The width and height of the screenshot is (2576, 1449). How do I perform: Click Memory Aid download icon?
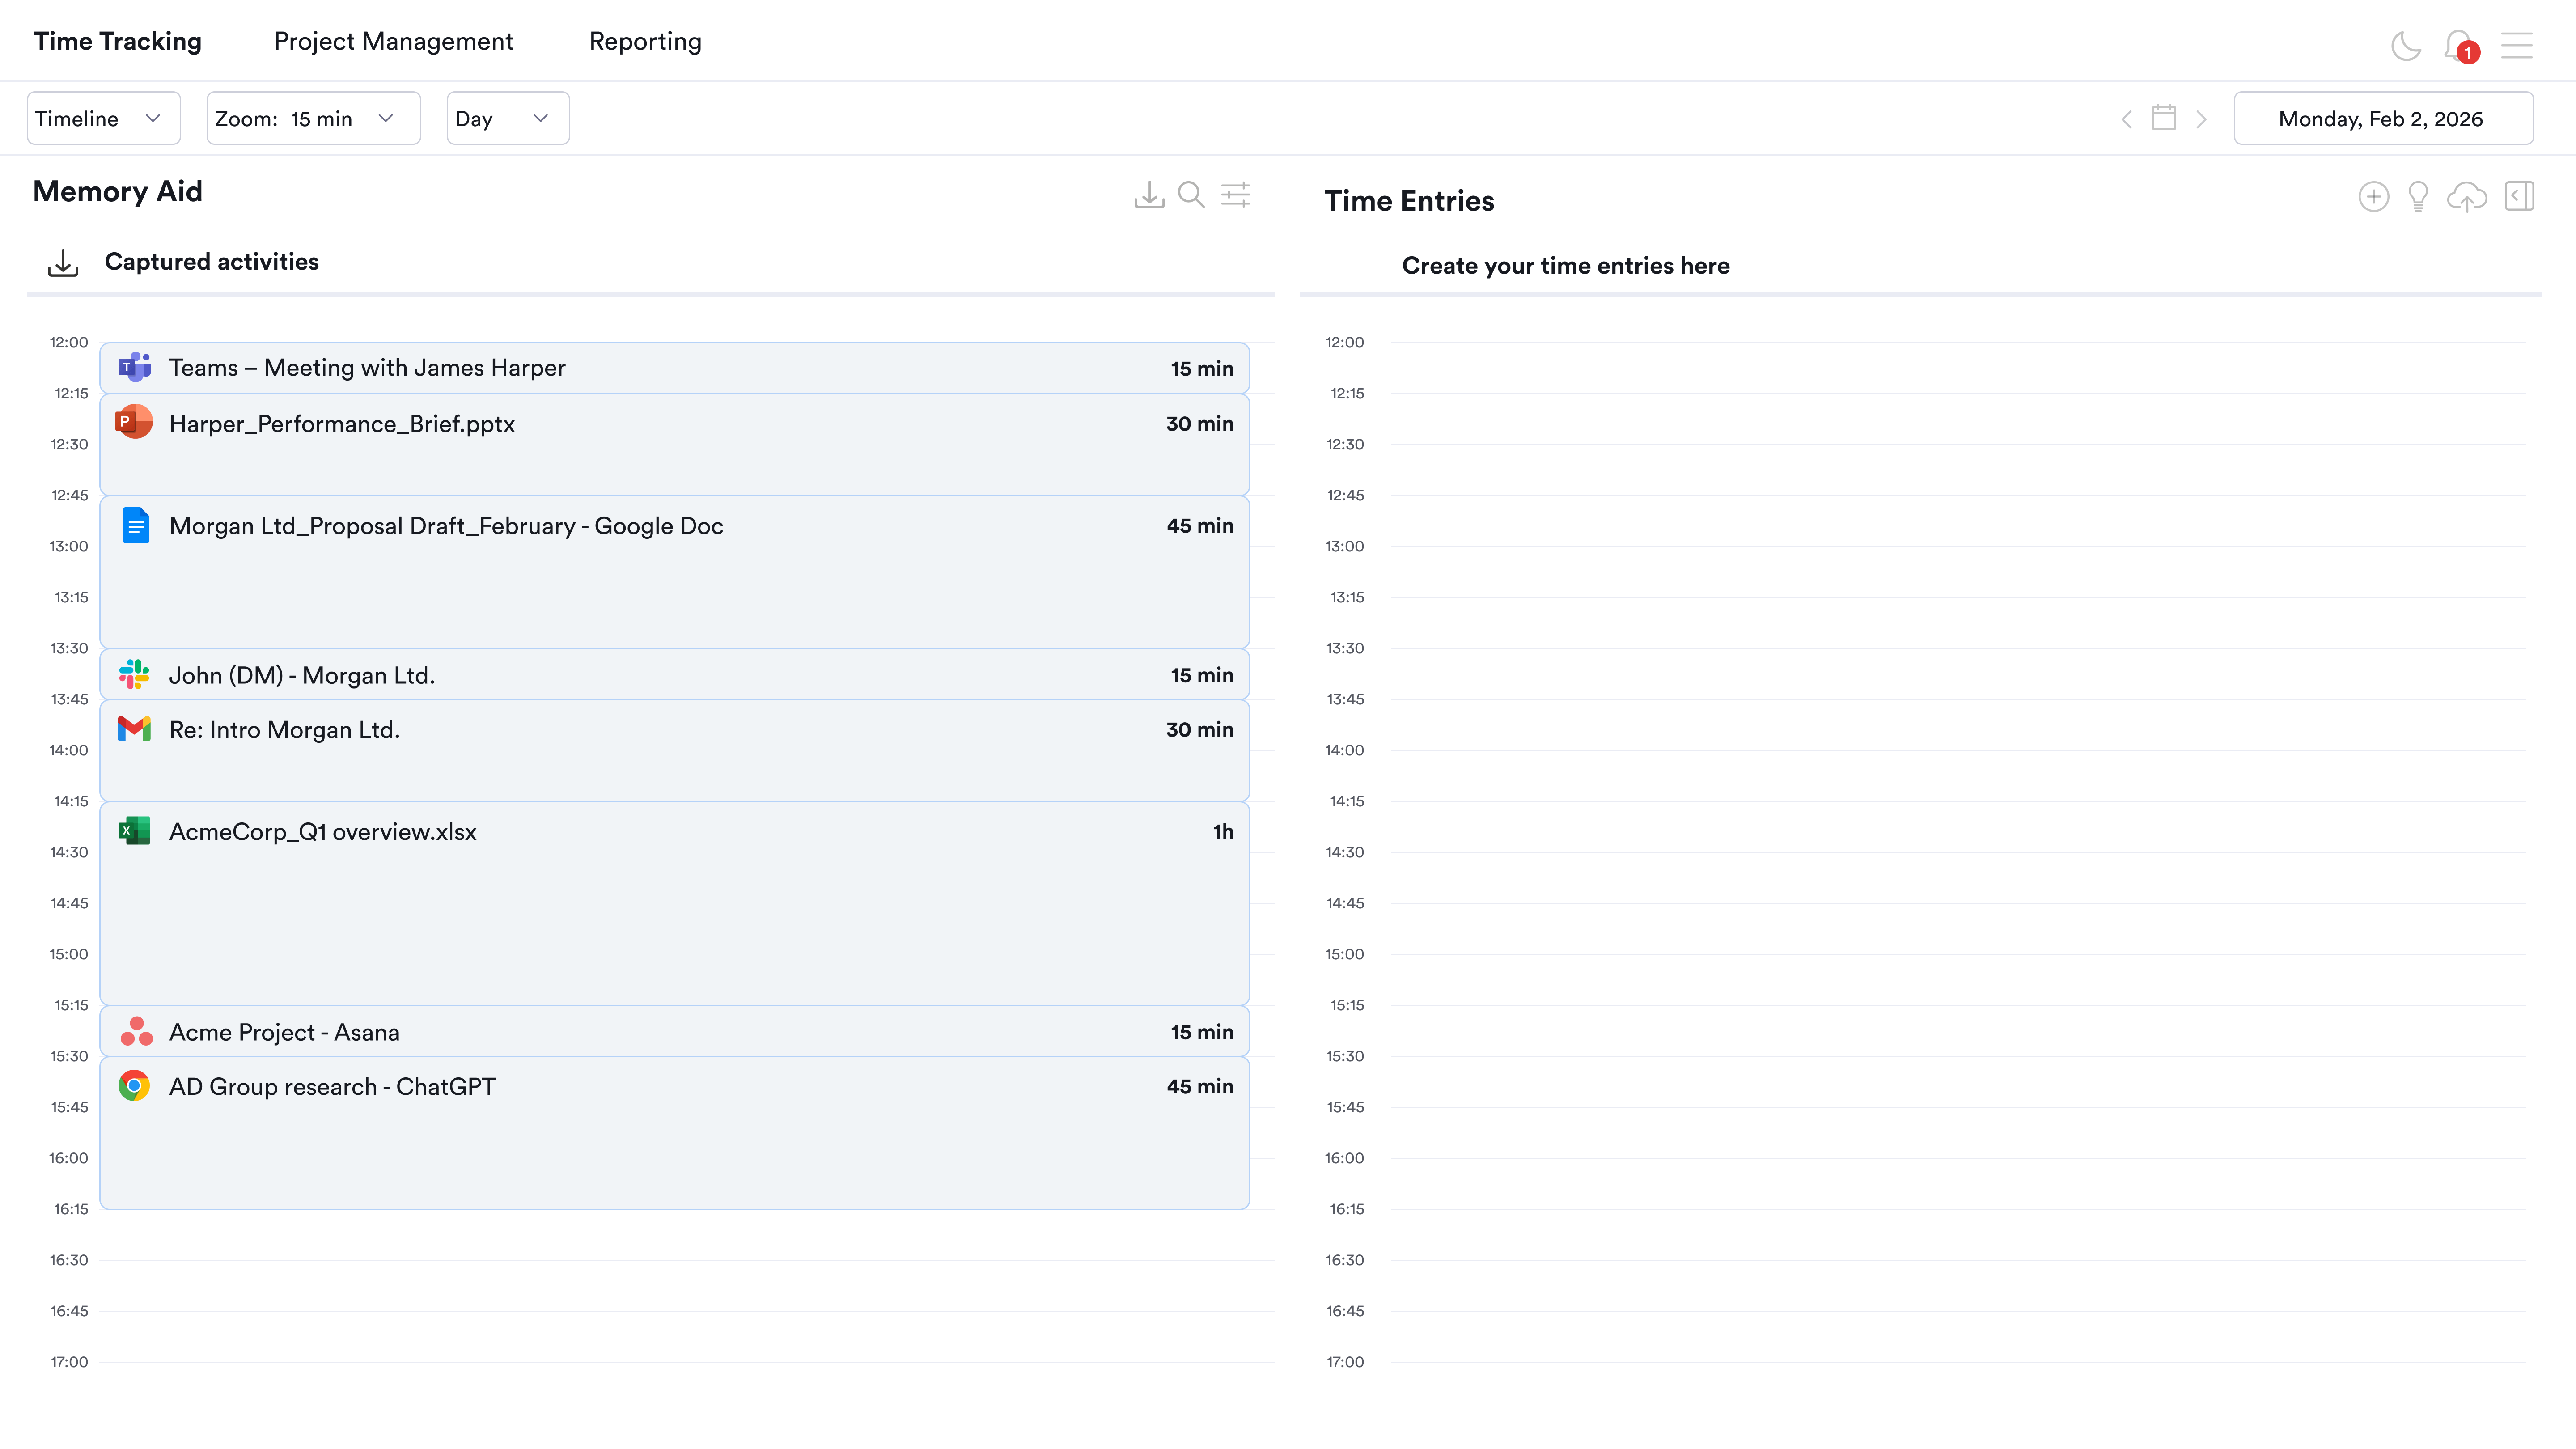(x=1149, y=195)
